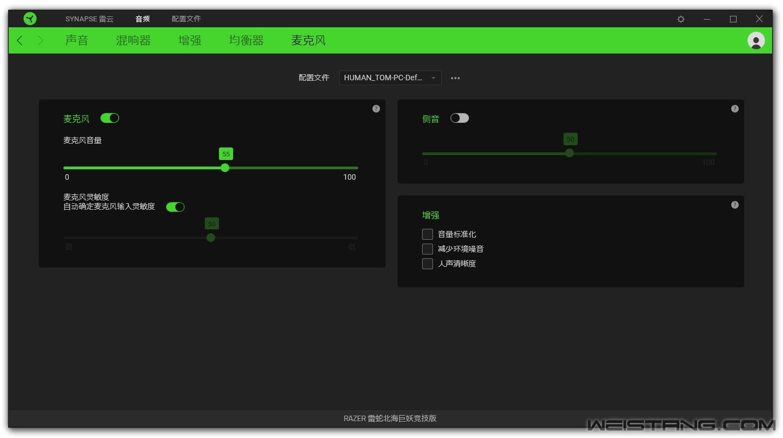Viewport: 783px width, 438px height.
Task: Open SYNAPSE 雷云 in top menu
Action: [90, 19]
